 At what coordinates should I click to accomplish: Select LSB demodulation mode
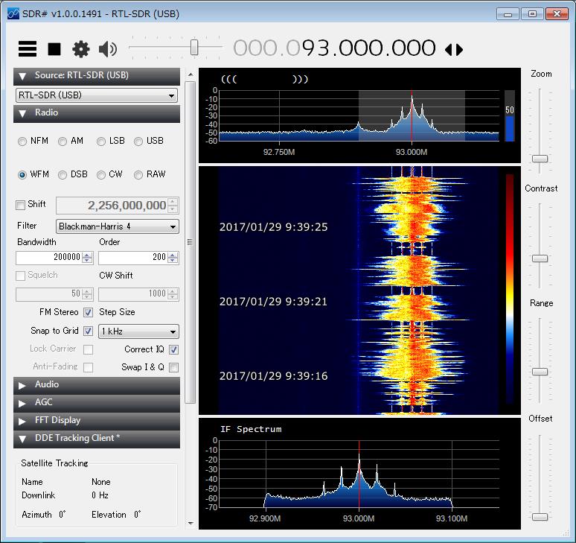(101, 142)
